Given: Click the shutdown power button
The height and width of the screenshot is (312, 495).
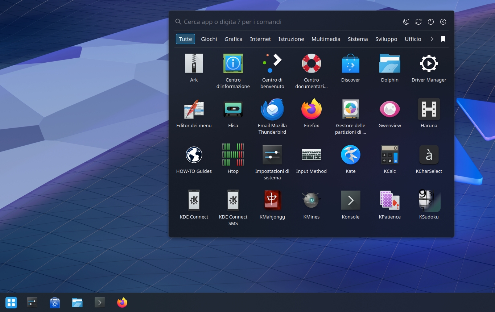Looking at the screenshot, I should pos(431,22).
